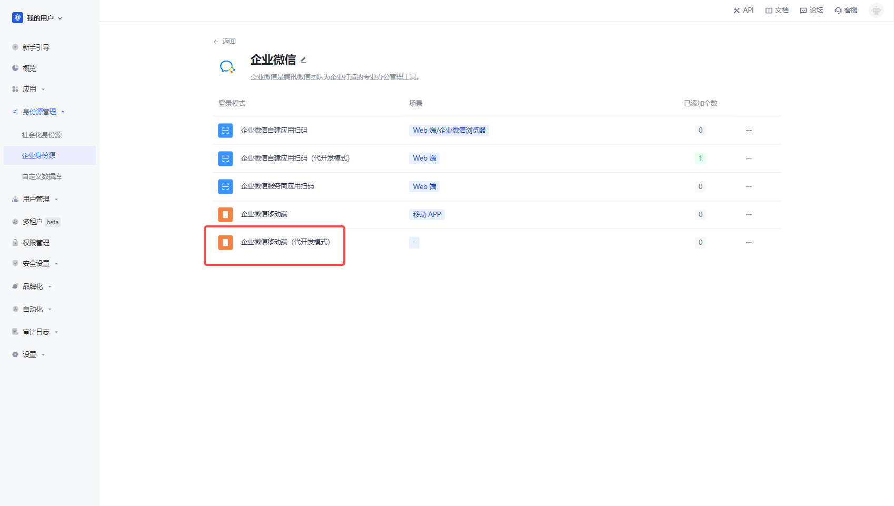The height and width of the screenshot is (506, 894).
Task: Click the 企业微信自建应用扫码(代开发模式) row name
Action: [x=295, y=158]
